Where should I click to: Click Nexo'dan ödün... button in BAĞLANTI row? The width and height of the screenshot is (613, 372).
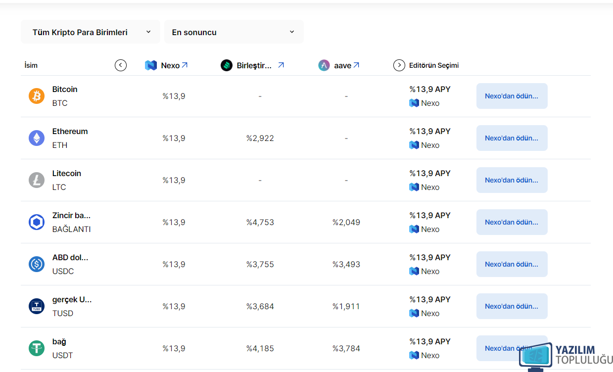(x=512, y=222)
